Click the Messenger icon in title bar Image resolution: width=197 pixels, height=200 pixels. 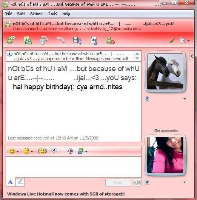(6, 4)
